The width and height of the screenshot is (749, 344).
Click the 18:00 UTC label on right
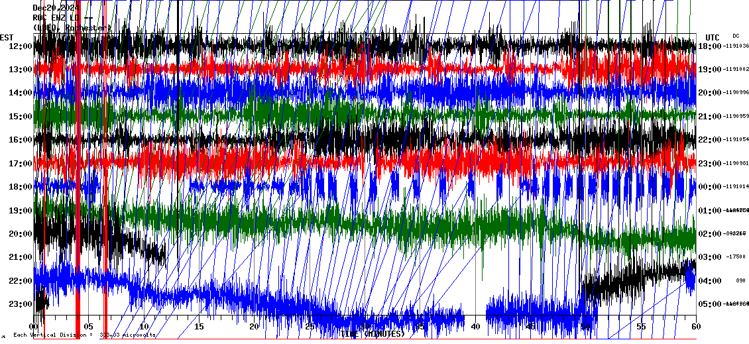[x=710, y=46]
